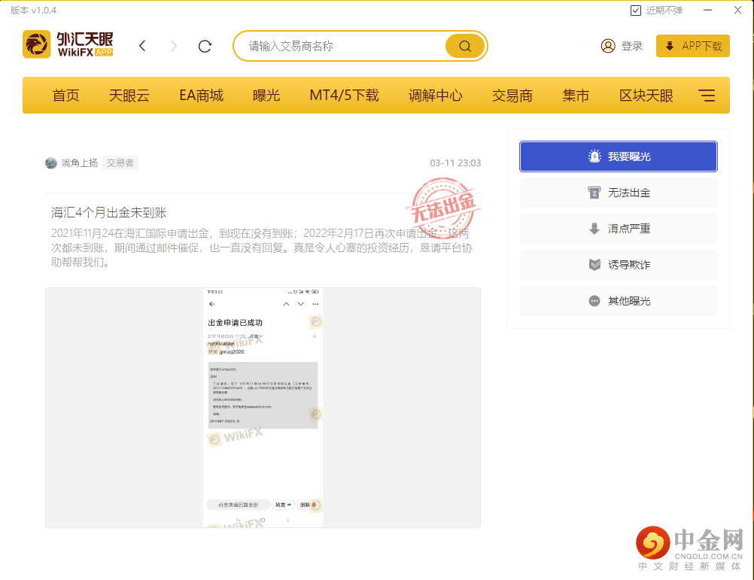Open the attached withdrawal screenshot thumbnail

tap(263, 406)
